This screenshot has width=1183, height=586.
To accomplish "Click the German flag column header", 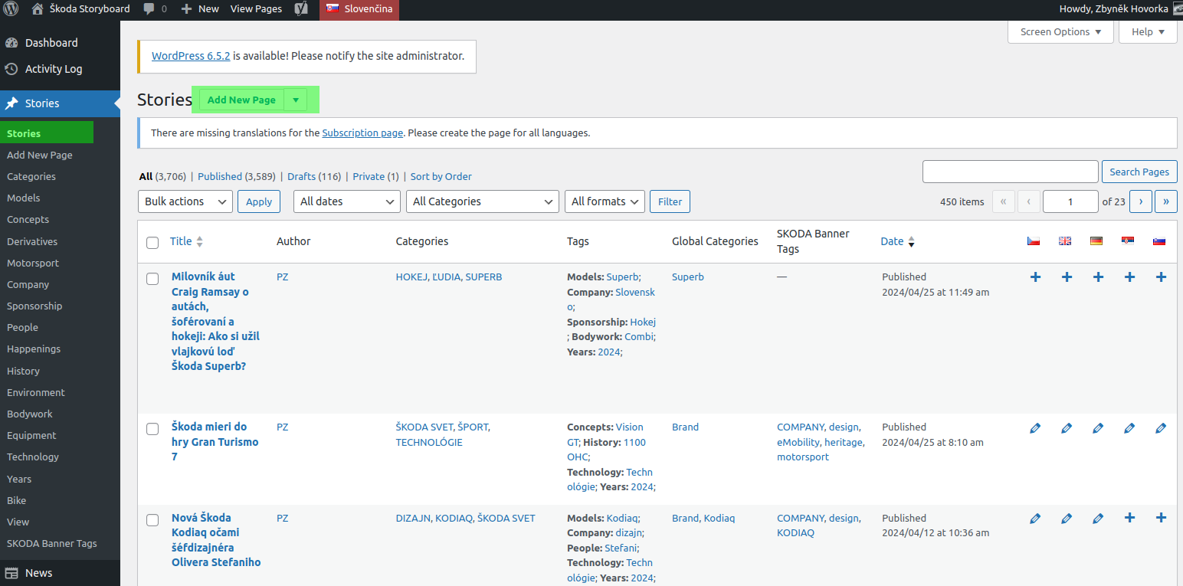I will click(1096, 241).
